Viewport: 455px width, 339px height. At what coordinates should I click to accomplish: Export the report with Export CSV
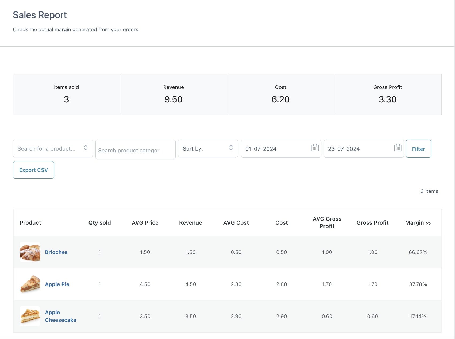click(33, 170)
